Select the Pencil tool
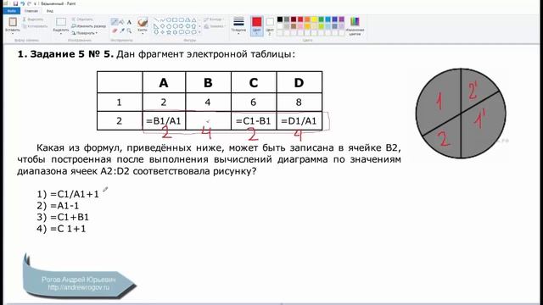This screenshot has height=305, width=543. (x=114, y=22)
